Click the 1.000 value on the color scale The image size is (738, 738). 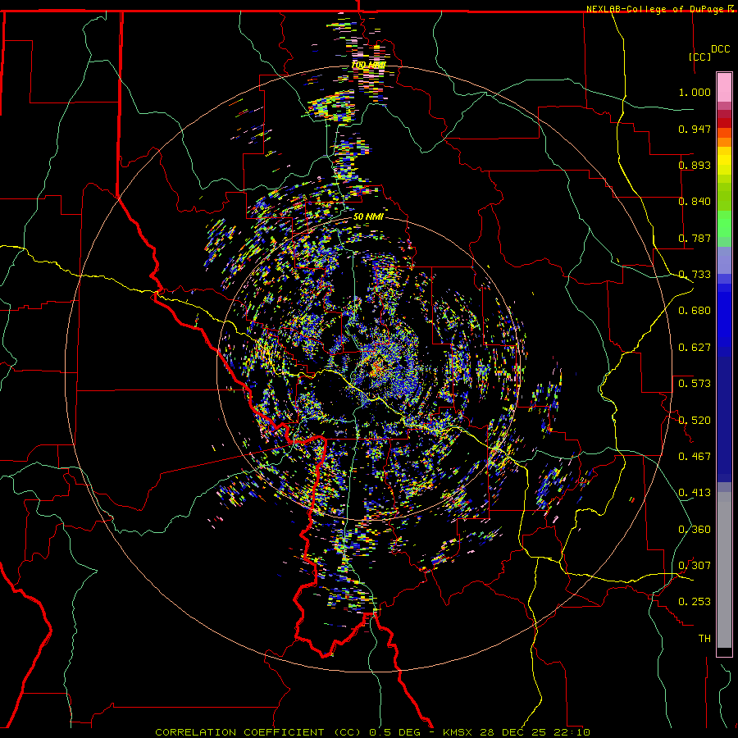point(695,92)
